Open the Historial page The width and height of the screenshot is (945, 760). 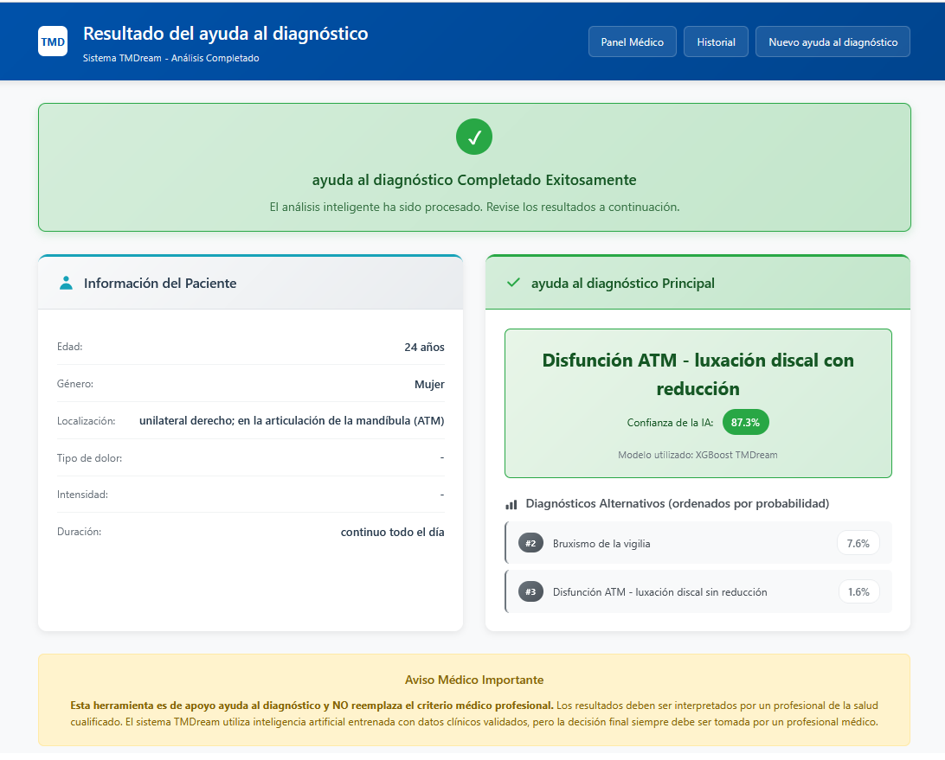pos(716,41)
